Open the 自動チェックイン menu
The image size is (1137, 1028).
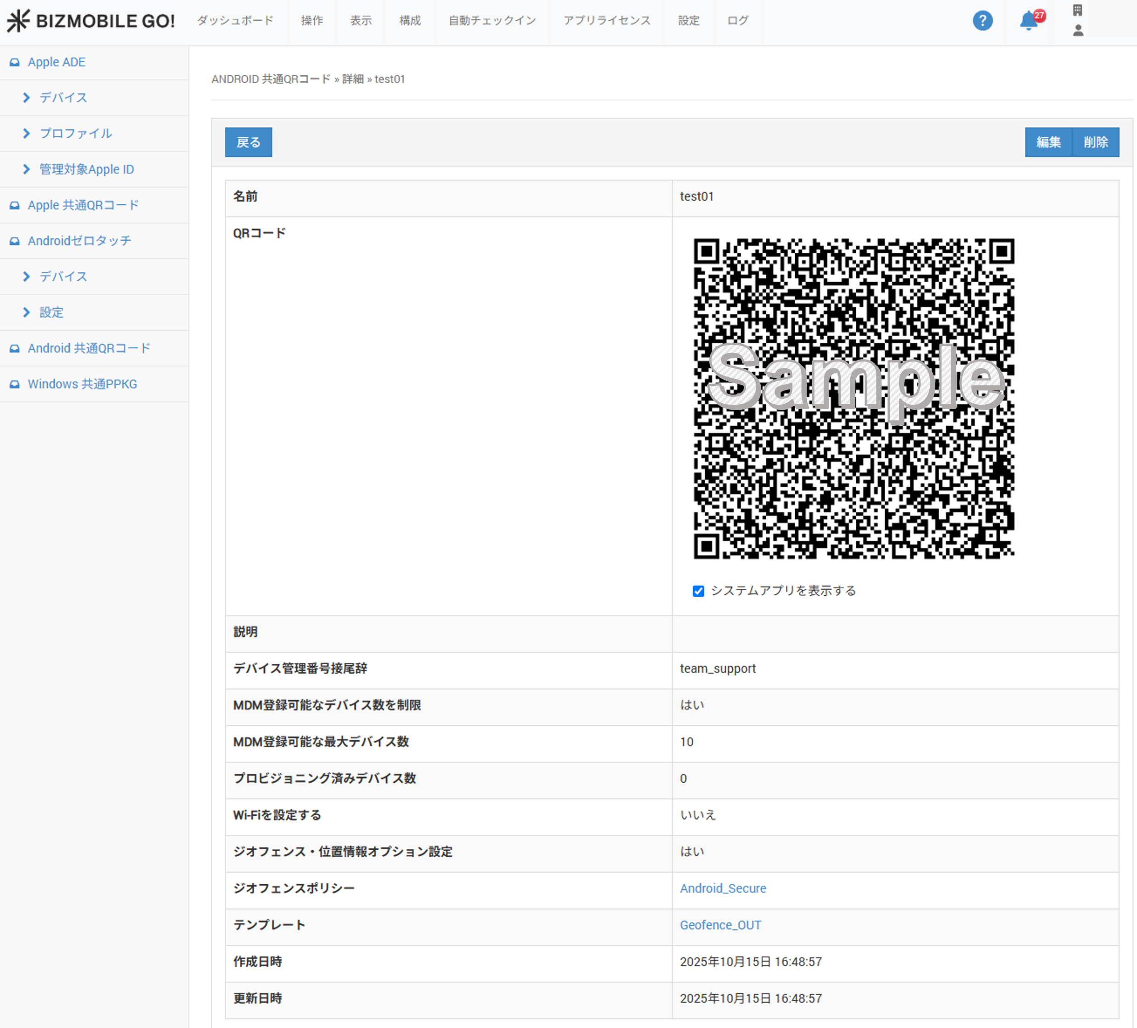pos(492,21)
